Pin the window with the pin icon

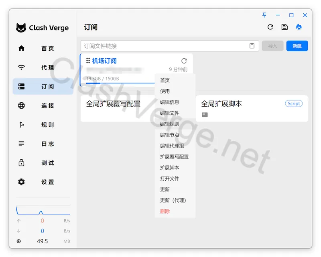264,15
